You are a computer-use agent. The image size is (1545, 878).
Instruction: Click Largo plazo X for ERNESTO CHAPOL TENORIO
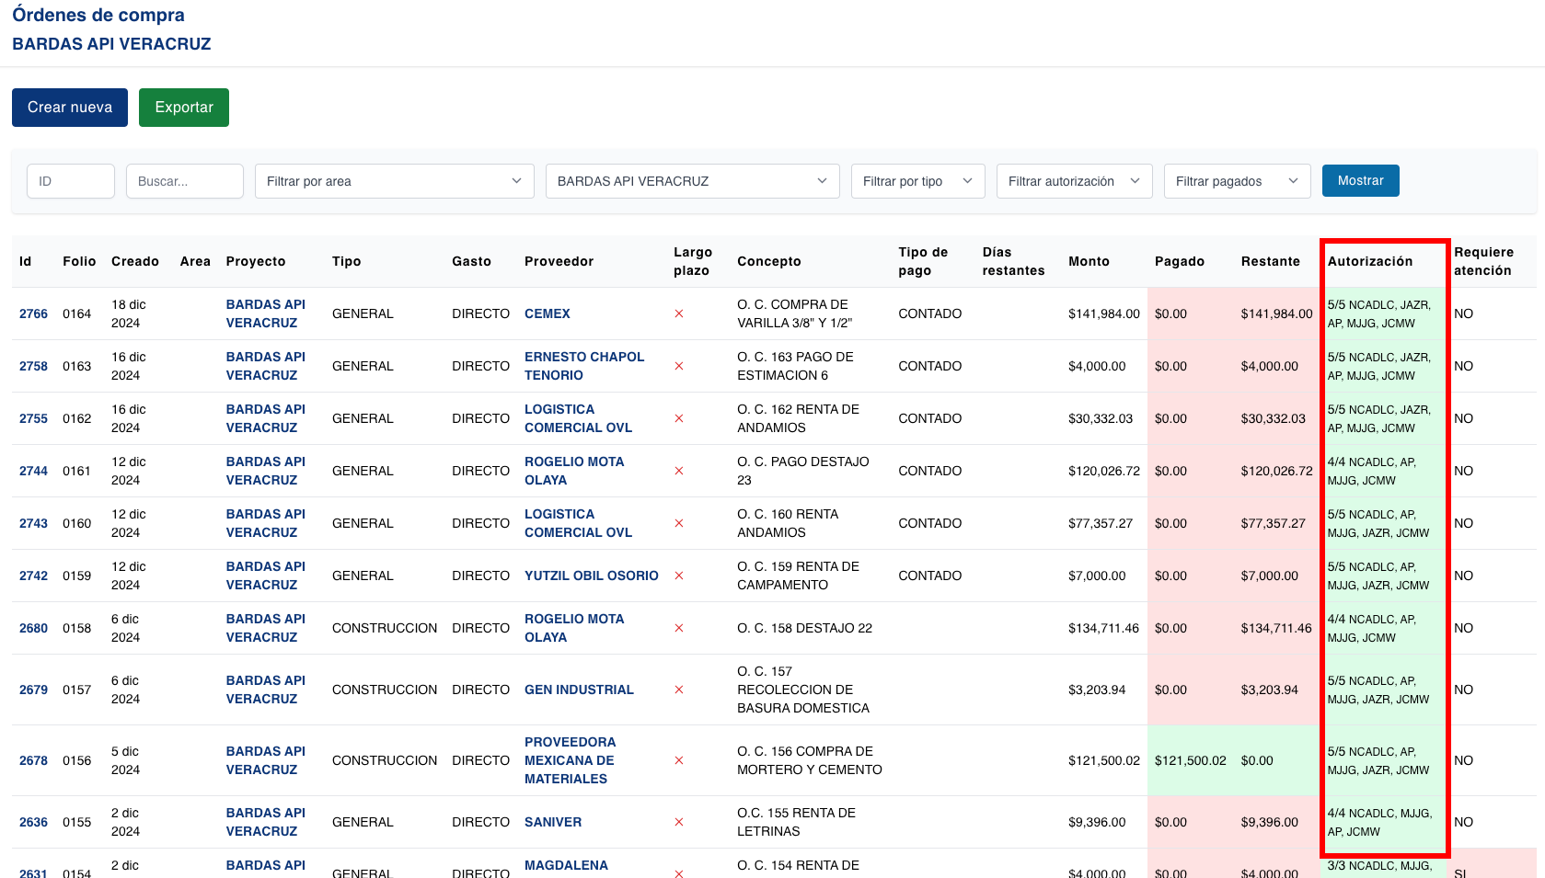point(679,366)
